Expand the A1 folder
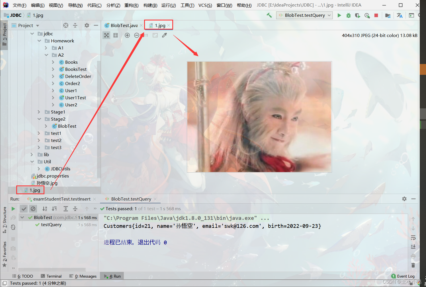Screen dimensions: 426x287 pyautogui.click(x=46, y=48)
